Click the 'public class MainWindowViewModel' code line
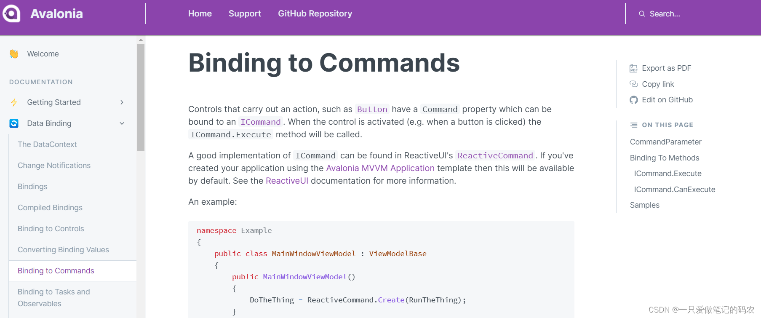Viewport: 761px width, 318px height. click(320, 254)
